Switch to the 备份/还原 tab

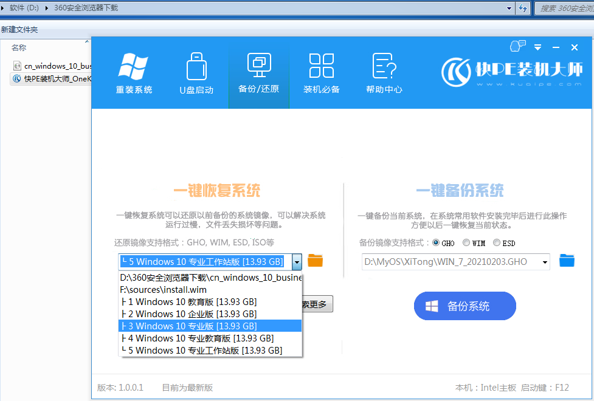coord(258,74)
